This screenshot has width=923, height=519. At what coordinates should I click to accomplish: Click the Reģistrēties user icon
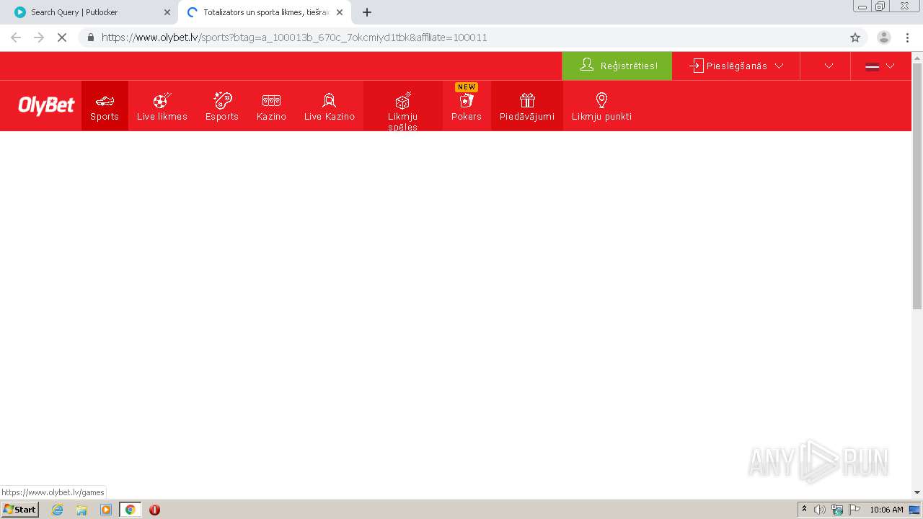587,65
